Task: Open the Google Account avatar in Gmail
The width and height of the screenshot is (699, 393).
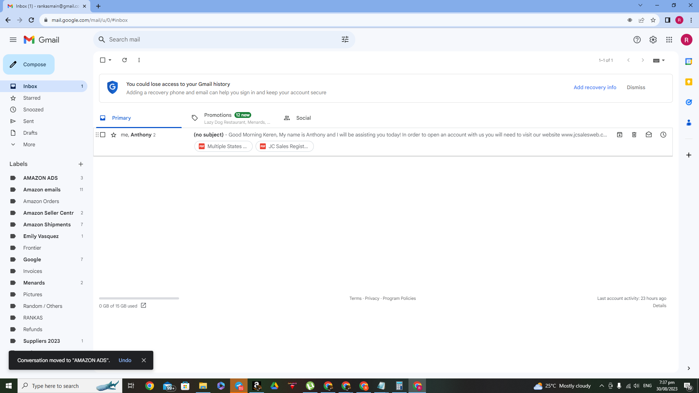Action: pos(687,40)
